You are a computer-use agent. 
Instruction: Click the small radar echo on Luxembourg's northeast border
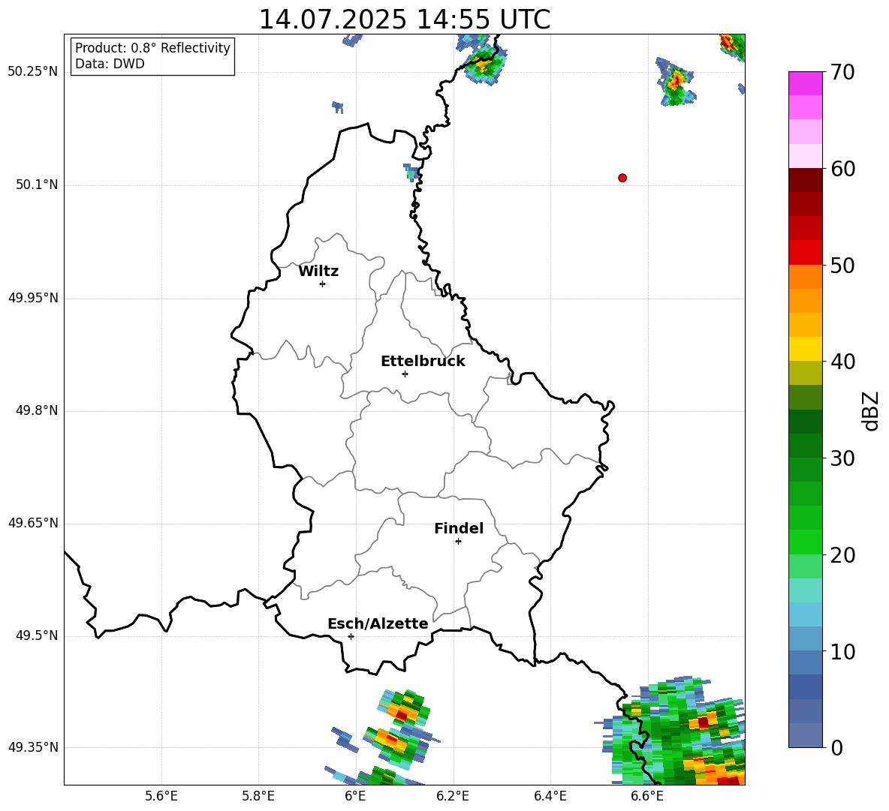click(x=411, y=172)
